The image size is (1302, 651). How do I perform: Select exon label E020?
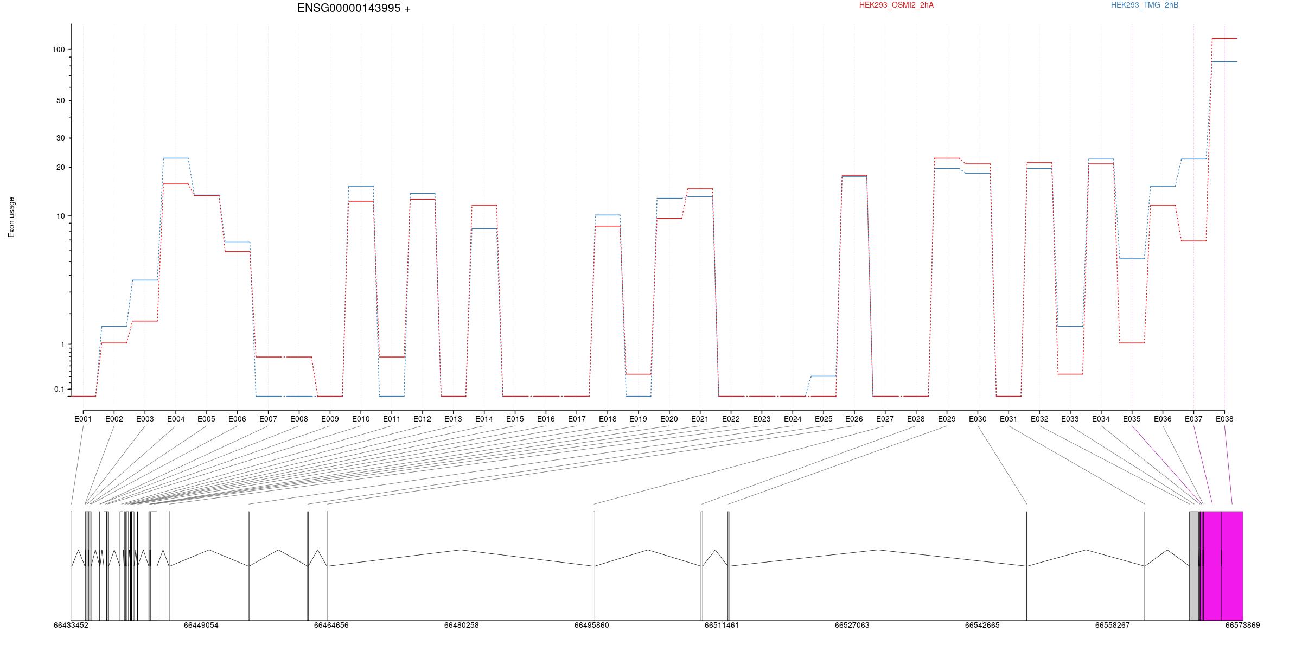click(x=669, y=419)
